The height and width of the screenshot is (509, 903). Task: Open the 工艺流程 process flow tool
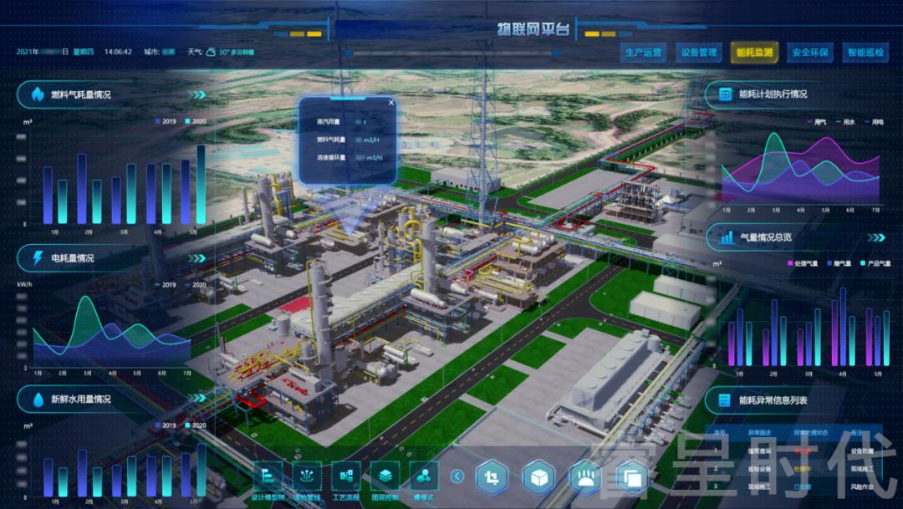click(346, 476)
